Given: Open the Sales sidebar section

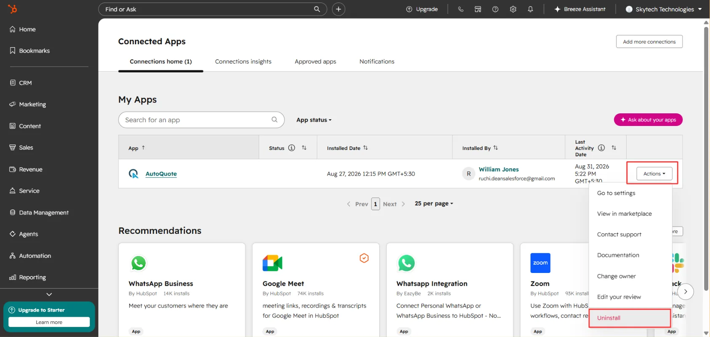Looking at the screenshot, I should (21, 147).
